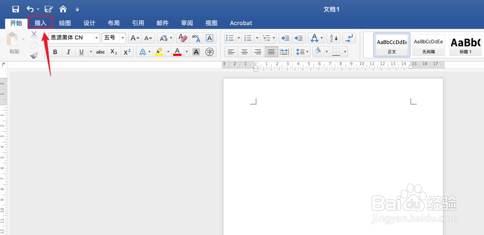Toggle Underline formatting
The image size is (484, 235).
[x=81, y=52]
